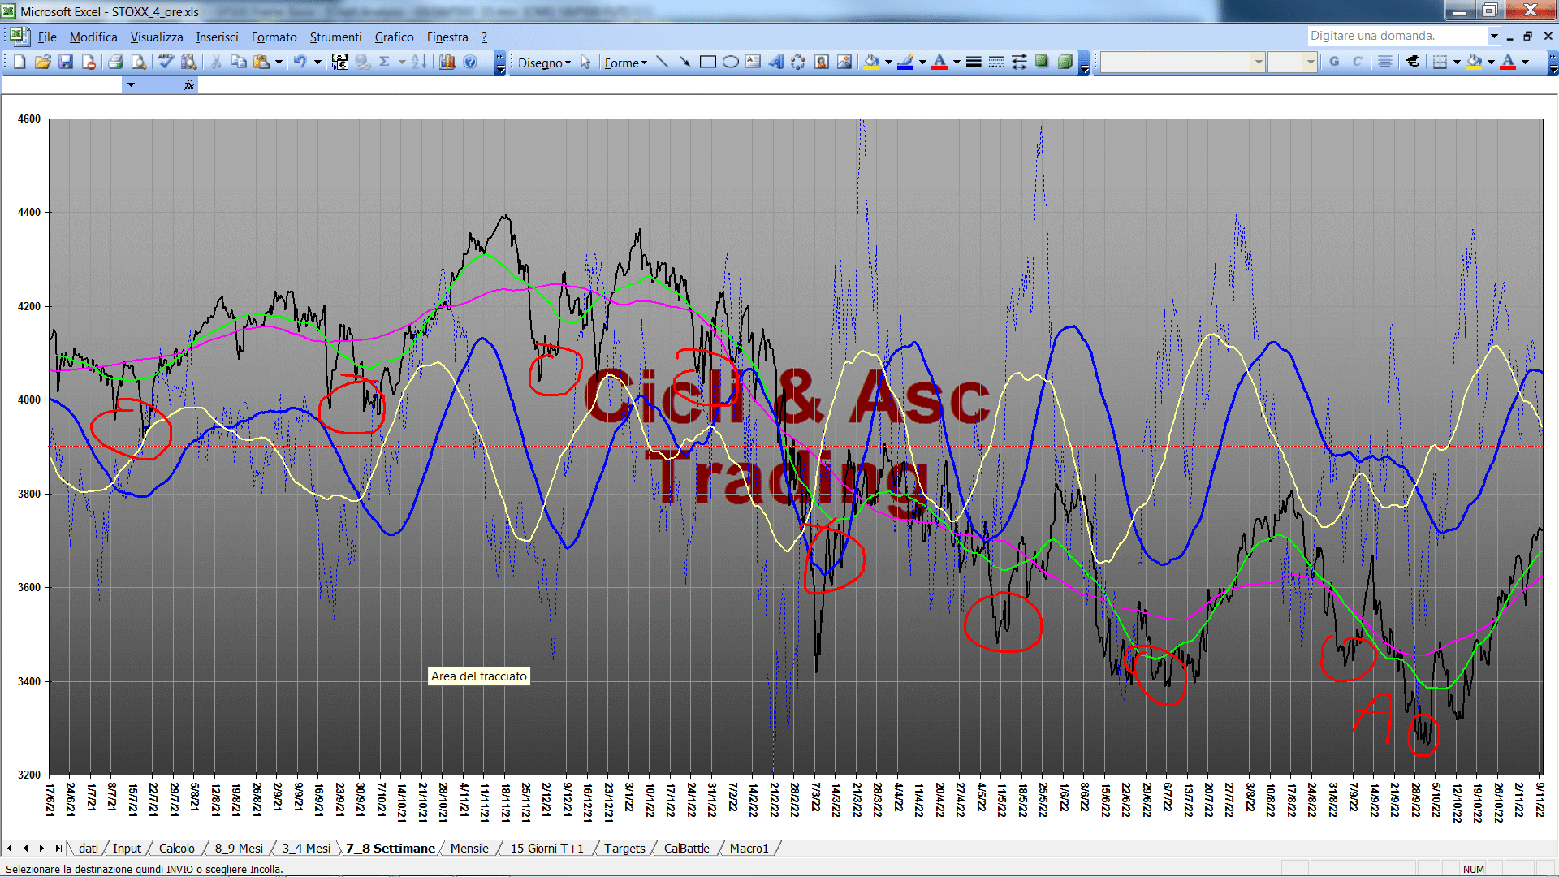Click the Copy icon in standard toolbar
This screenshot has width=1559, height=877.
point(239,63)
